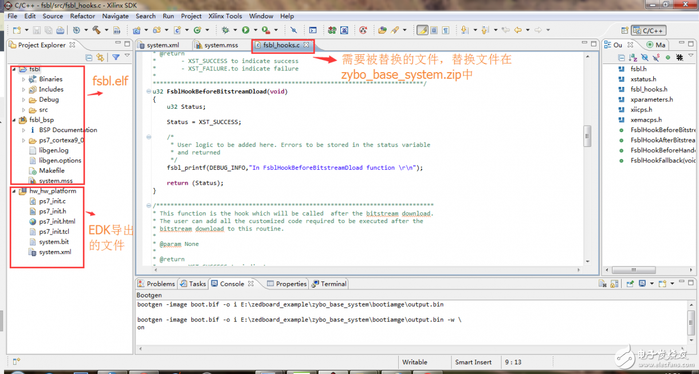
Task: Collapse the hw_hw_platform project tree
Action: click(14, 191)
